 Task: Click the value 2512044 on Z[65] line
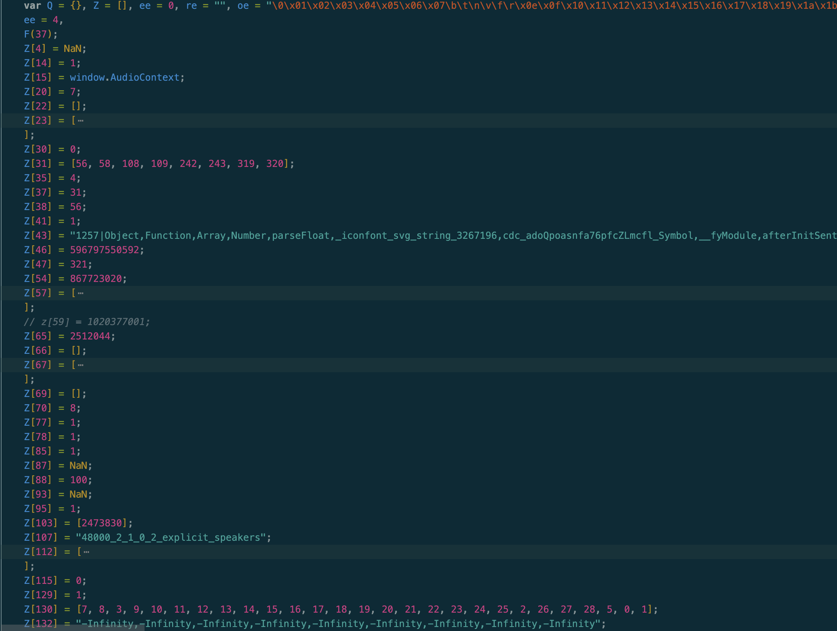[90, 336]
